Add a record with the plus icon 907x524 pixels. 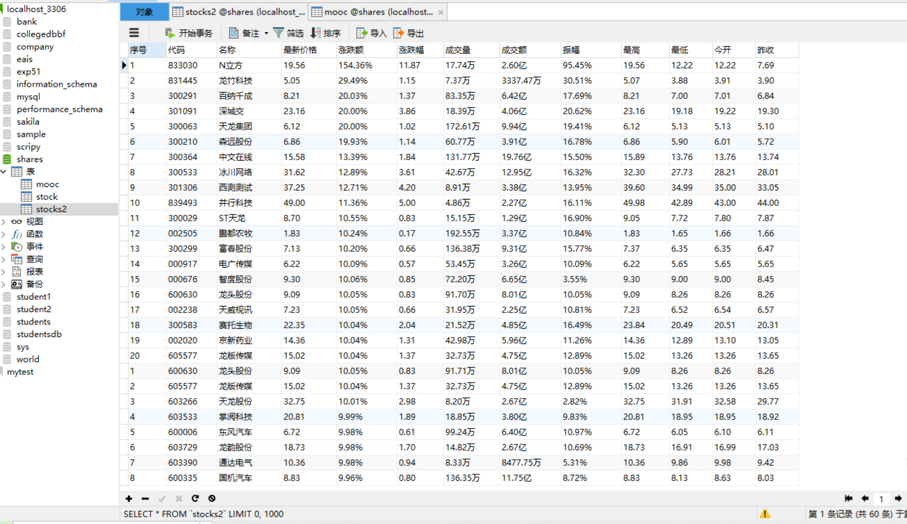pos(129,499)
